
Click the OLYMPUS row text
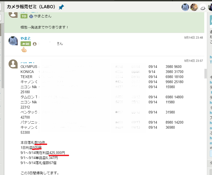pyautogui.click(x=29, y=67)
